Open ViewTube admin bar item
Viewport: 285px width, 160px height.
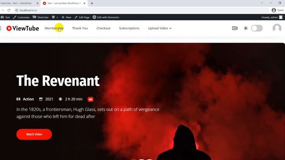[41, 17]
